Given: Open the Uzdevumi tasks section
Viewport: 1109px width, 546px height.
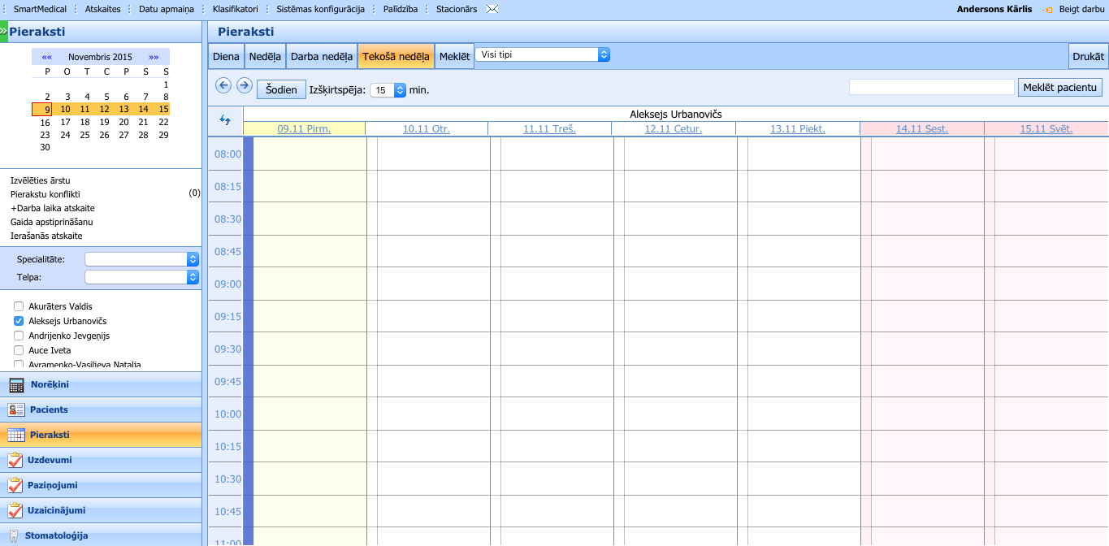Looking at the screenshot, I should click(50, 460).
